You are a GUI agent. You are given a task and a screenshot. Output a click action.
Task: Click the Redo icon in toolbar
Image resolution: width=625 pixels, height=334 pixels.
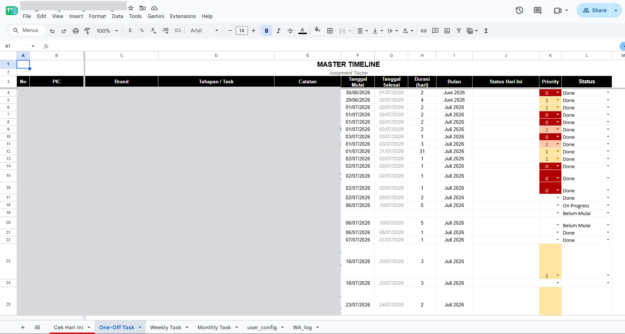[64, 31]
